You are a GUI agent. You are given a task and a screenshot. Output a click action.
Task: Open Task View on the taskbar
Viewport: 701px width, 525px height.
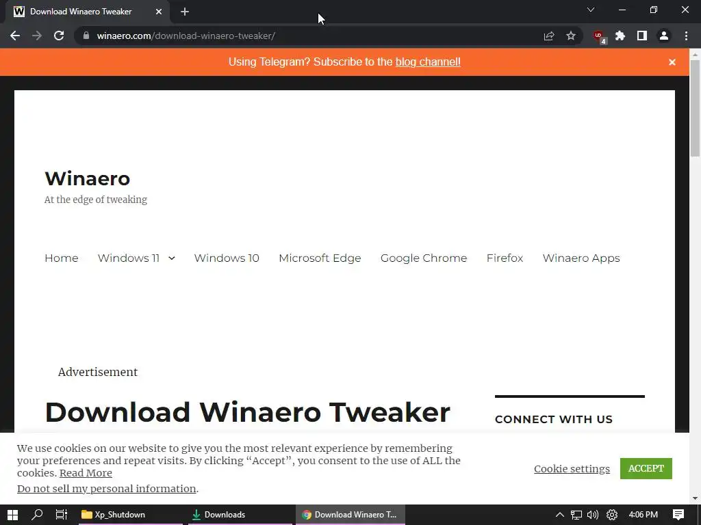pyautogui.click(x=61, y=515)
